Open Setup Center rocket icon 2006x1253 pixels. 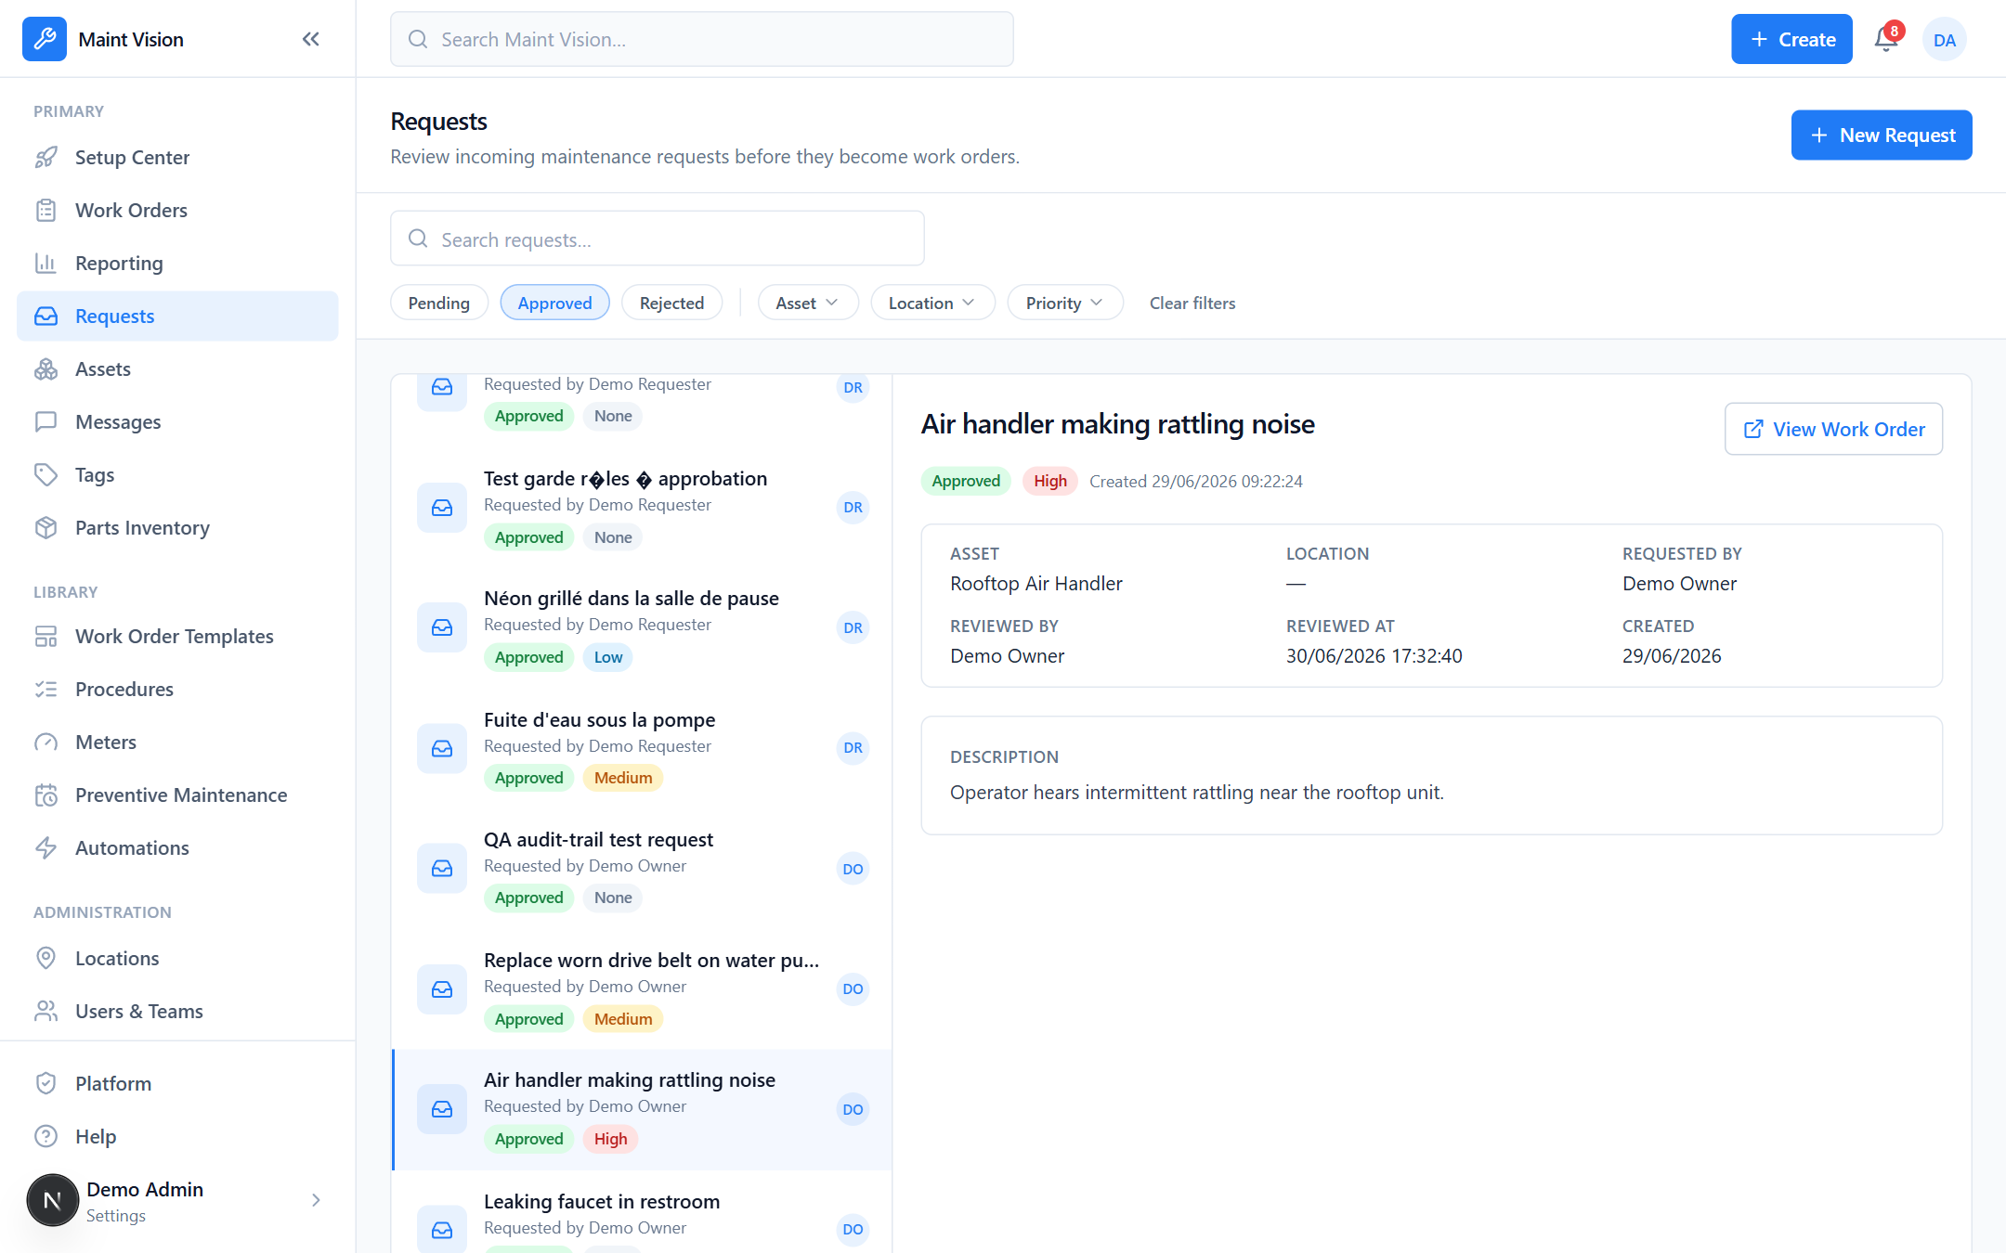click(x=46, y=158)
